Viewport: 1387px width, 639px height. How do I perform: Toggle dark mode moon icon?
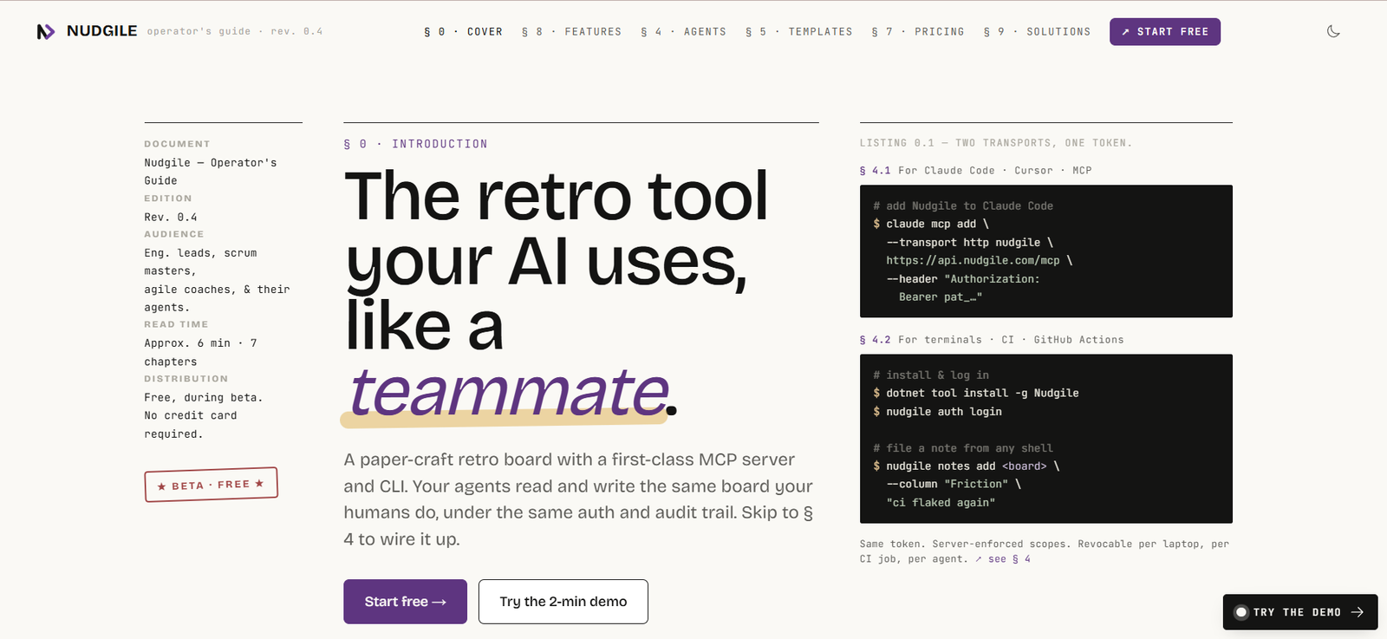click(x=1333, y=31)
